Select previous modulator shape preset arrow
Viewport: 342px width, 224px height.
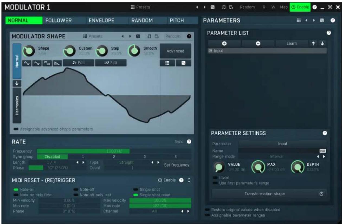click(122, 36)
